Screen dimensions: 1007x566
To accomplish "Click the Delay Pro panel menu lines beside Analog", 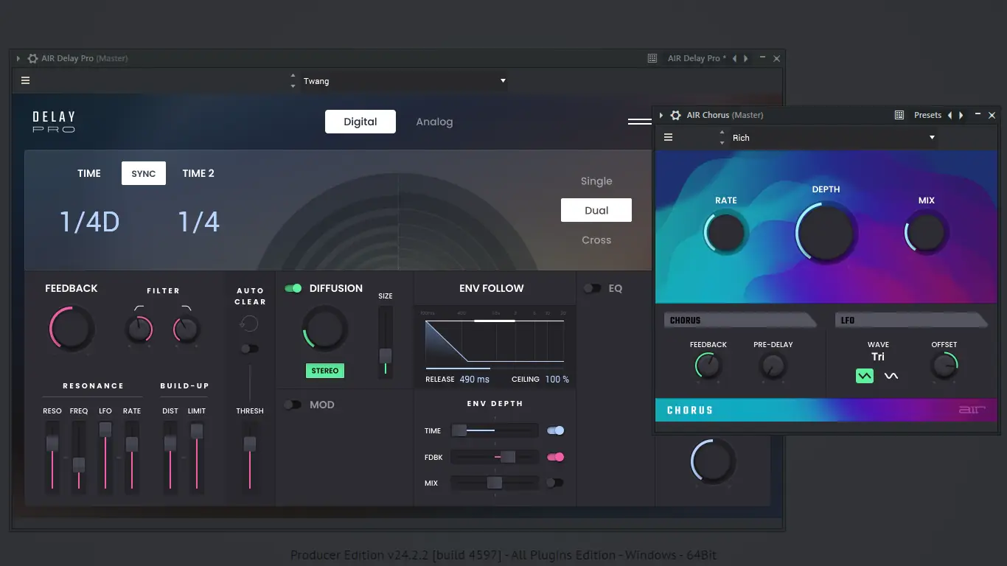I will (639, 122).
